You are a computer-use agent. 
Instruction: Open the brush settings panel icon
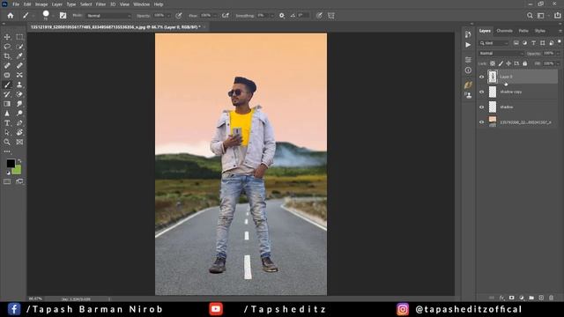point(63,16)
